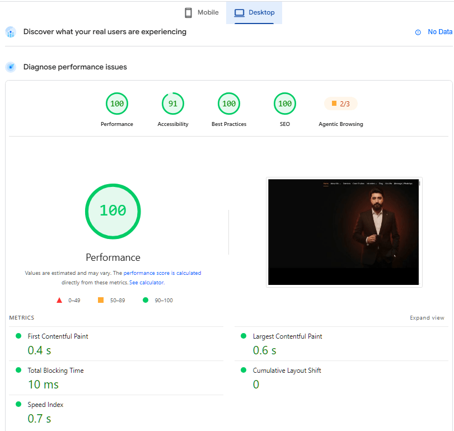Click 'Diagnose performance issues' heading
This screenshot has width=454, height=431.
click(75, 67)
